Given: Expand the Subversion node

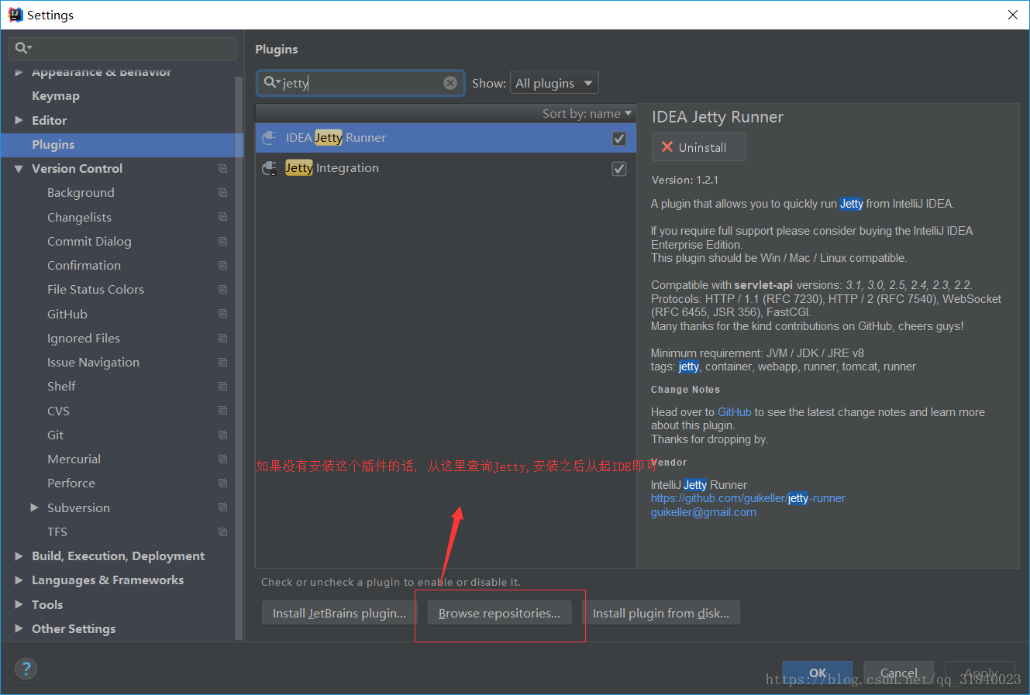Looking at the screenshot, I should pyautogui.click(x=34, y=507).
